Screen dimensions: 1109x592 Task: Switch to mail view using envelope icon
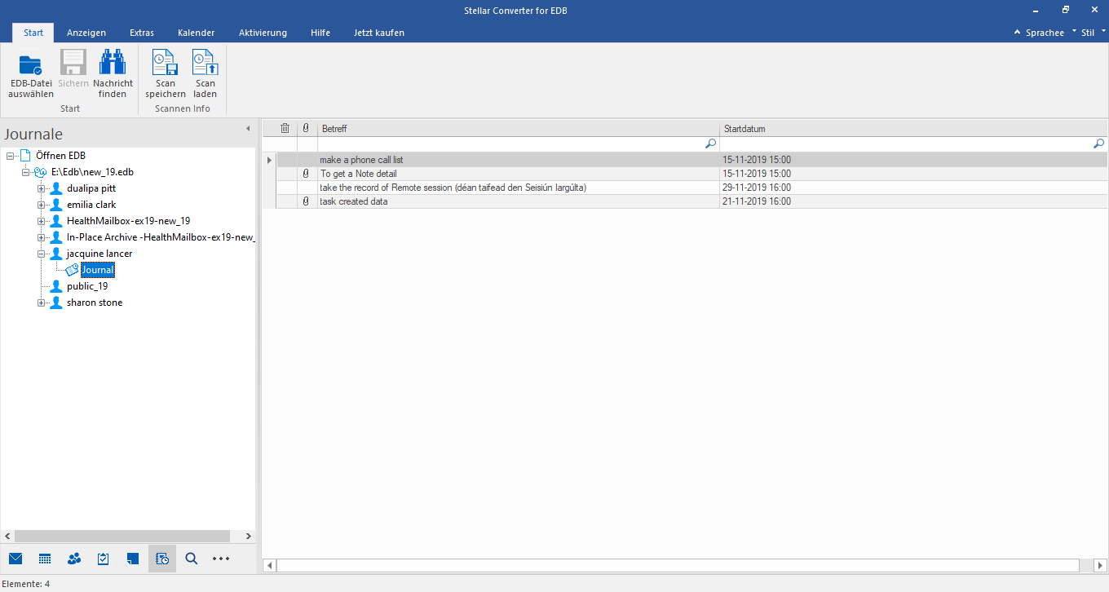[15, 559]
